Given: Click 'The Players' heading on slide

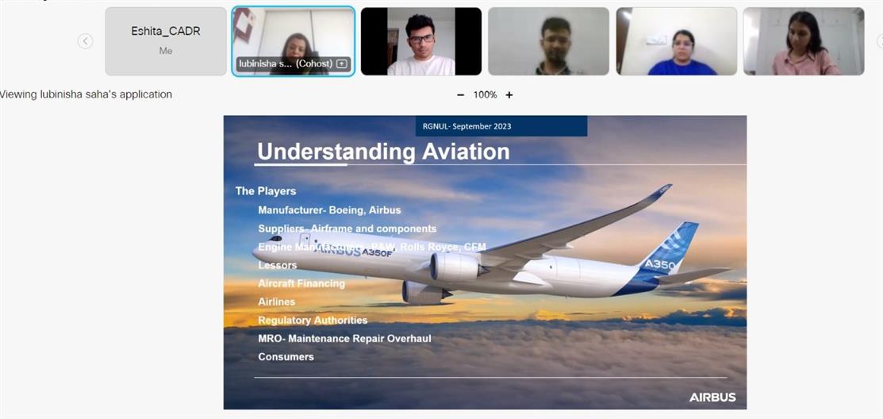Looking at the screenshot, I should pyautogui.click(x=266, y=191).
